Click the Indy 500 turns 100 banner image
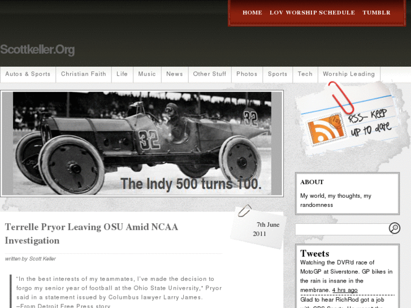Screen dimensions: 411x308 coord(142,144)
